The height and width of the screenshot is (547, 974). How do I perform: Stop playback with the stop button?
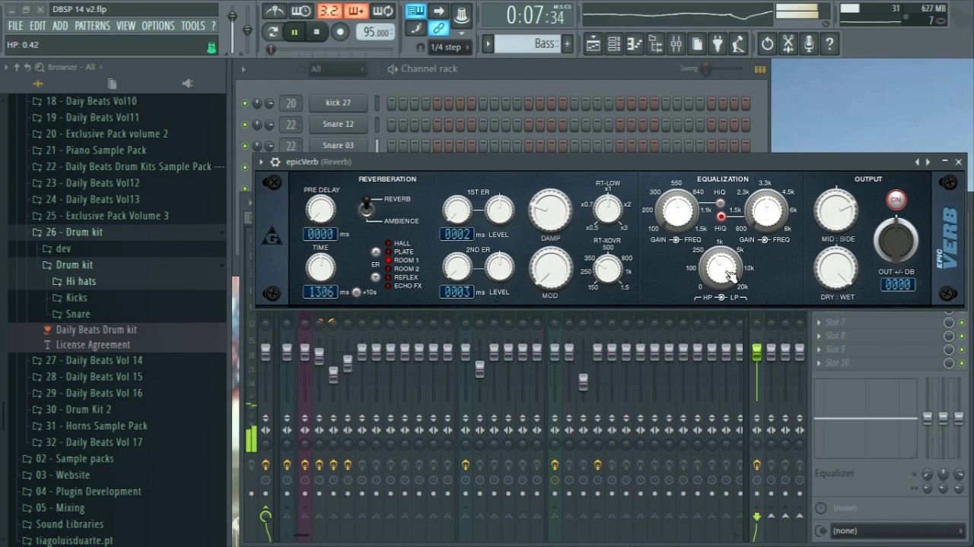tap(317, 32)
